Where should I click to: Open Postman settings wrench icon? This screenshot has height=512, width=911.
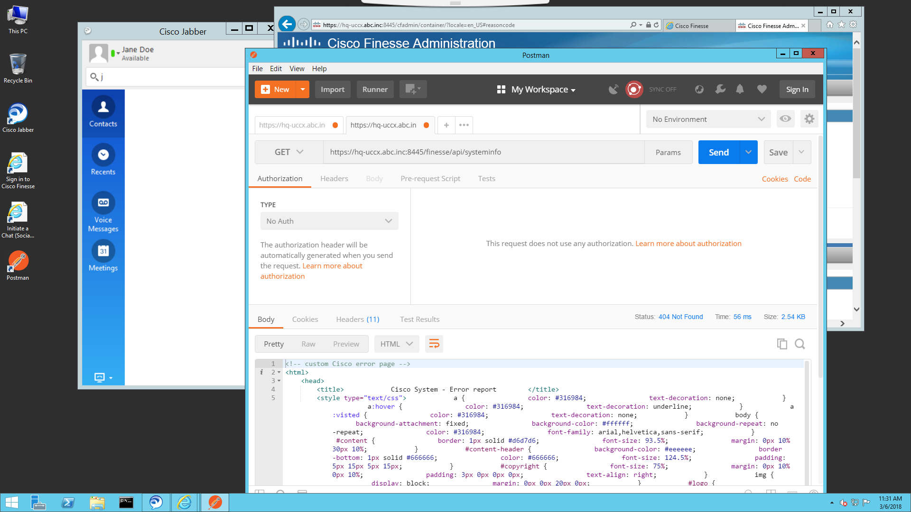pyautogui.click(x=720, y=89)
